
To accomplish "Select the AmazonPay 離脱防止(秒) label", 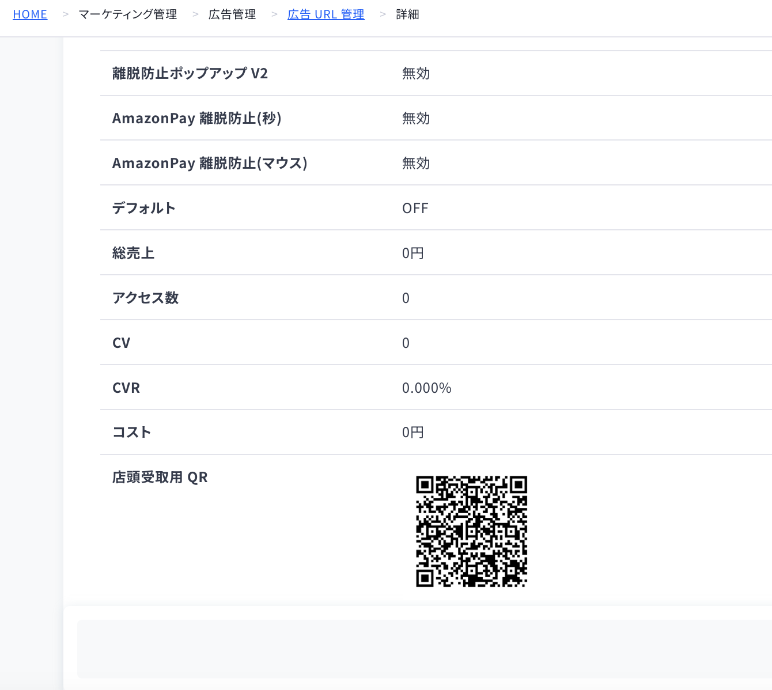I will pos(197,118).
